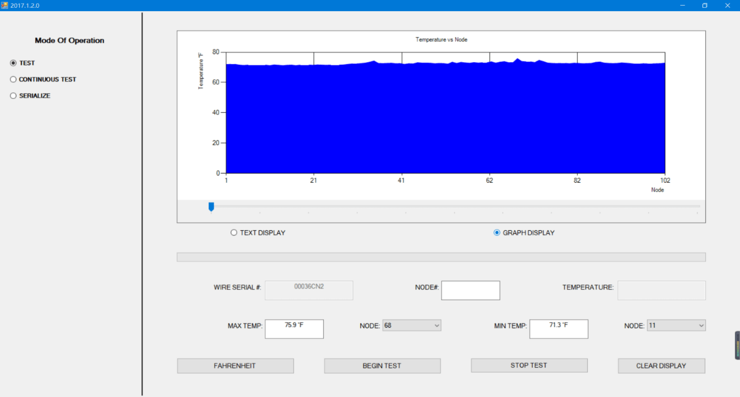Viewport: 740px width, 397px height.
Task: Enable CONTINUOUS TEST mode
Action: [x=13, y=79]
